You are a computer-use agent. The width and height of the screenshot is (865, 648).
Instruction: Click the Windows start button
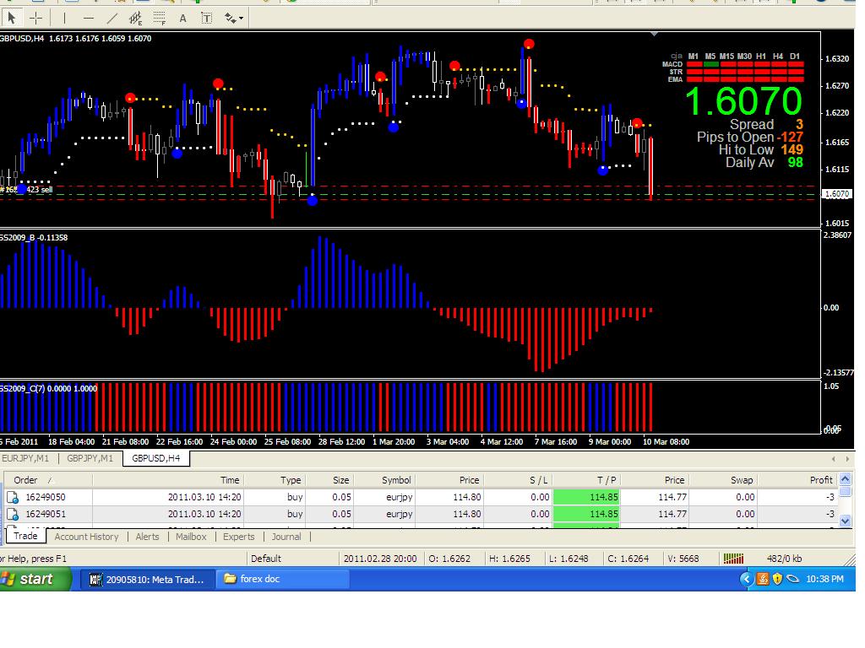[34, 579]
